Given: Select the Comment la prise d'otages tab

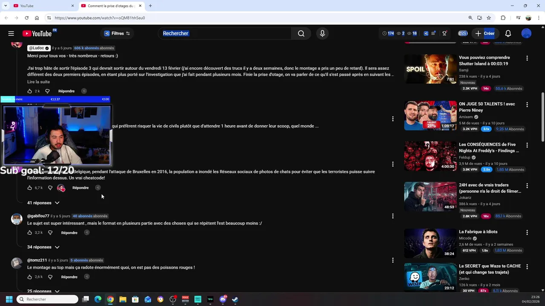Looking at the screenshot, I should point(111,6).
